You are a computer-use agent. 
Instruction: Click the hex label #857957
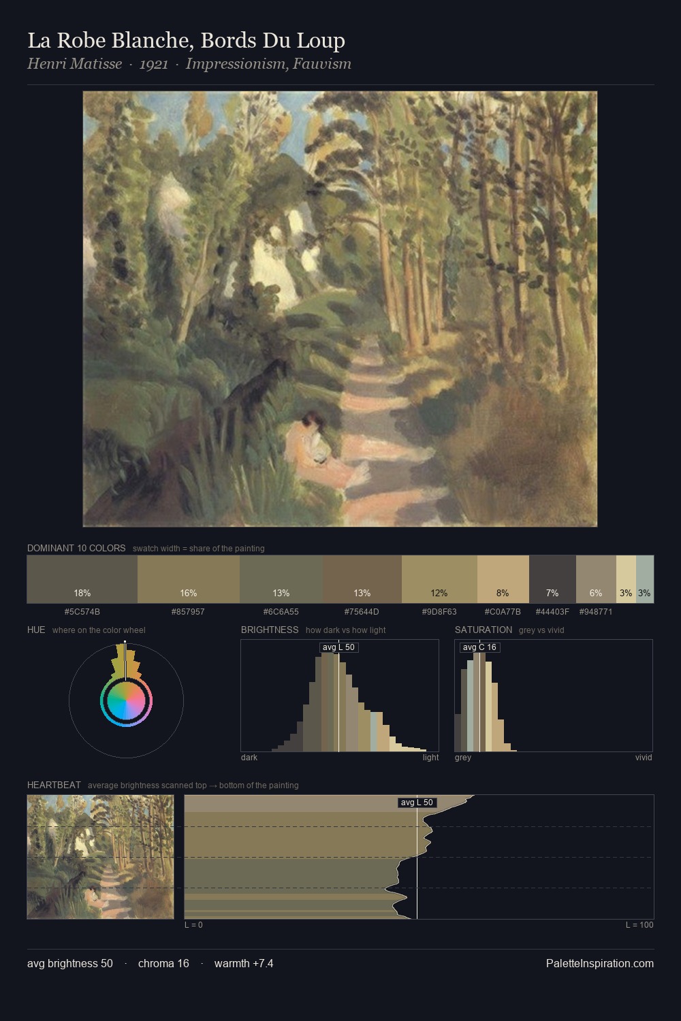[188, 612]
